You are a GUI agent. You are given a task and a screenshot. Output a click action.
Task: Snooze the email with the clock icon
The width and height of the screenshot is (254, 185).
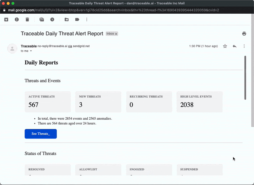(52, 19)
